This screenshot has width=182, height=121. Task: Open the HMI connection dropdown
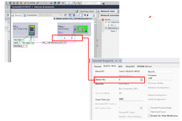click(x=61, y=15)
